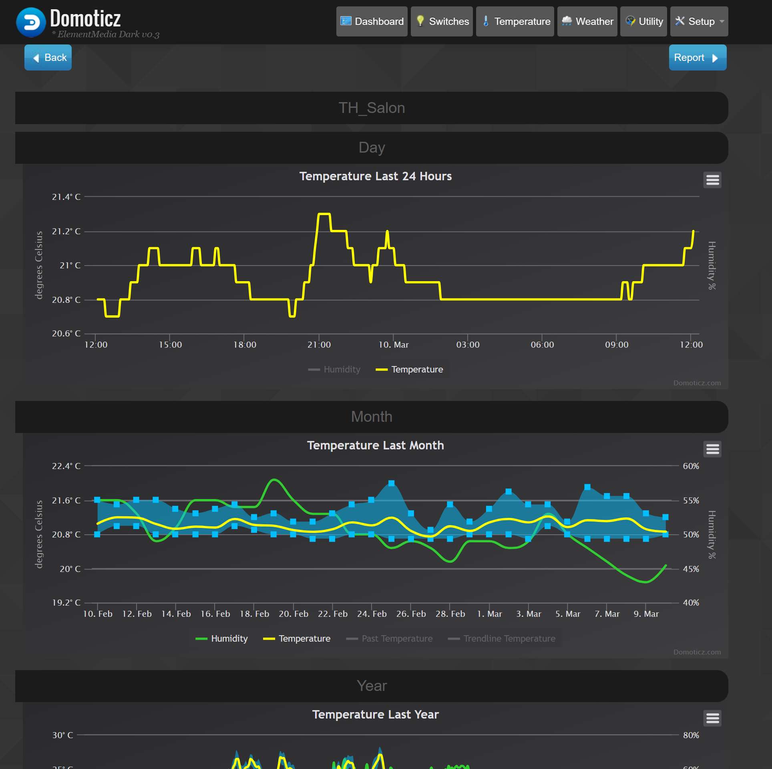The image size is (772, 769).
Task: Enable Trendline Temperature series in Month legend
Action: click(502, 638)
